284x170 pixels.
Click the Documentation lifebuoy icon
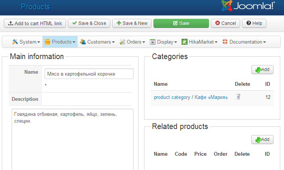coord(225,42)
